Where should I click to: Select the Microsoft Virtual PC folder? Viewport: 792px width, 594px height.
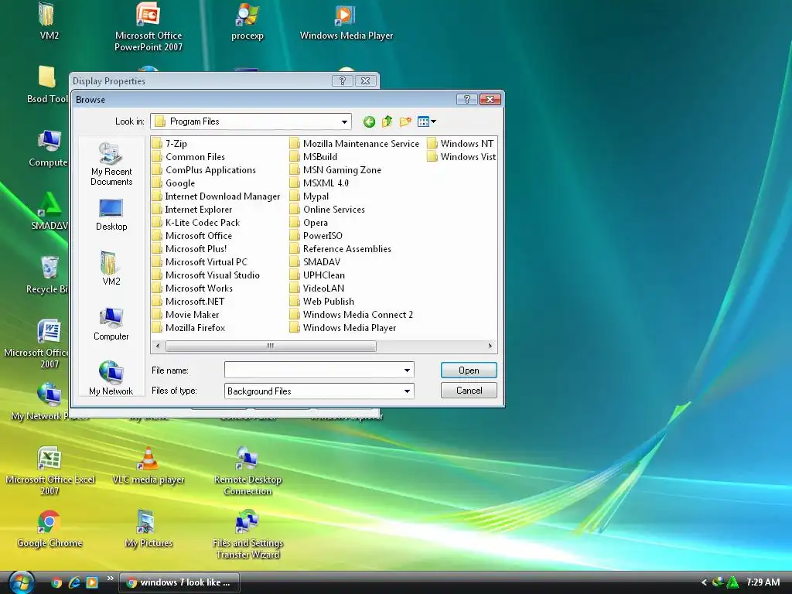200,261
